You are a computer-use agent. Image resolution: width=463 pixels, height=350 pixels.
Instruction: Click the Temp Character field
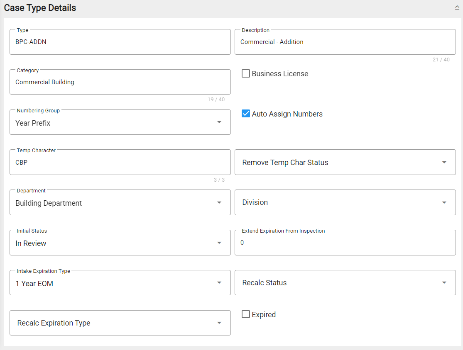click(120, 162)
